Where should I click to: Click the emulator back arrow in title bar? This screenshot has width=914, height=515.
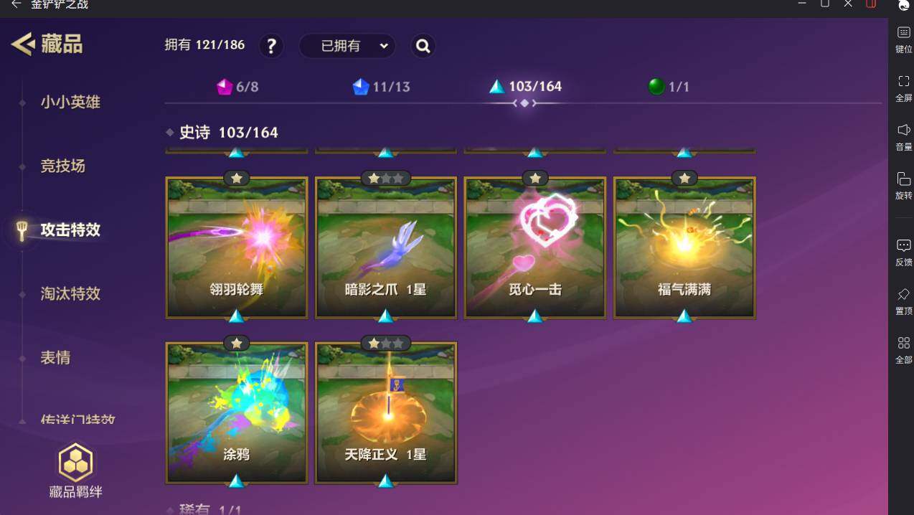tap(16, 4)
